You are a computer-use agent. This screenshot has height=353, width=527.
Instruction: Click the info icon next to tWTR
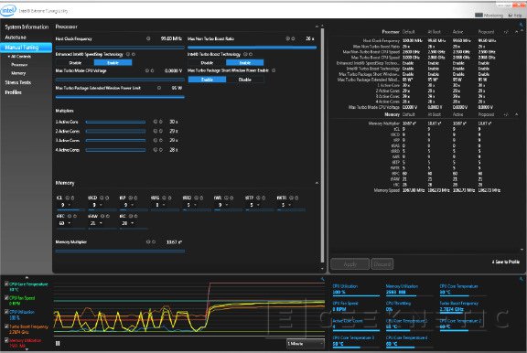(291, 198)
